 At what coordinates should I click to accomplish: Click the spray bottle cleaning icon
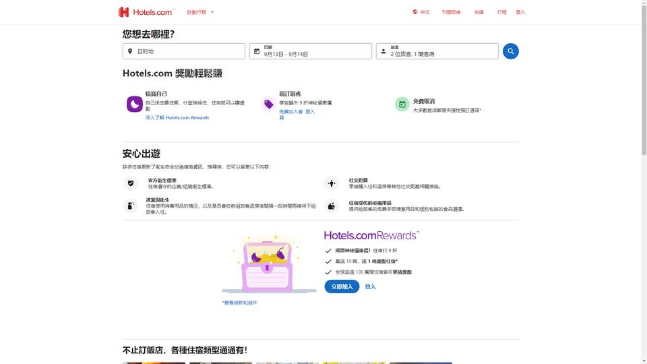[131, 206]
